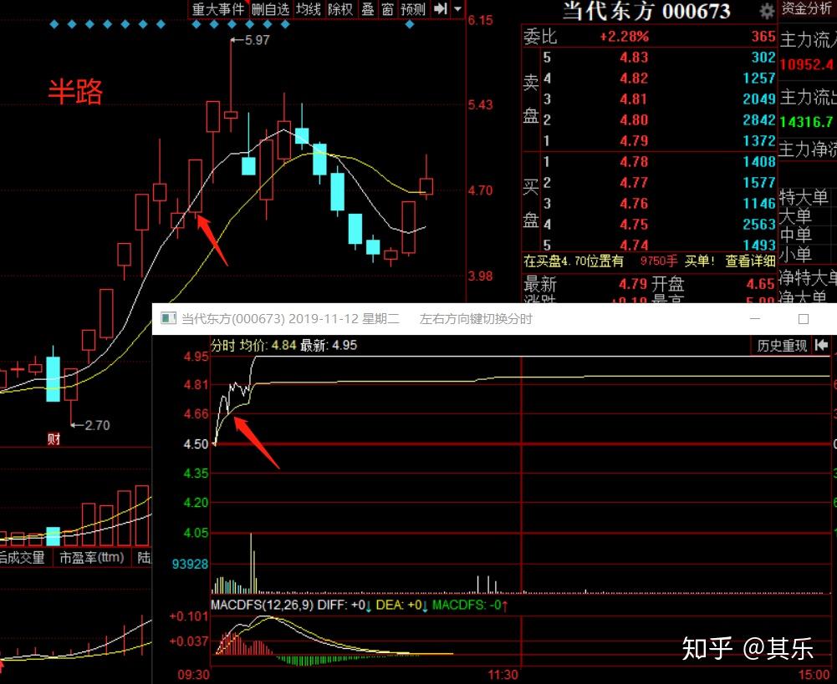
Task: Click the 小单 row label
Action: click(796, 254)
